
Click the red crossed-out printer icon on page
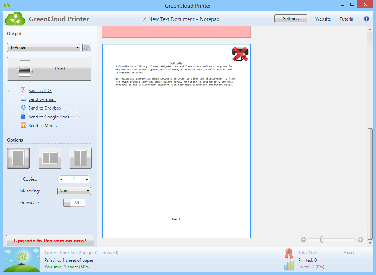[240, 54]
